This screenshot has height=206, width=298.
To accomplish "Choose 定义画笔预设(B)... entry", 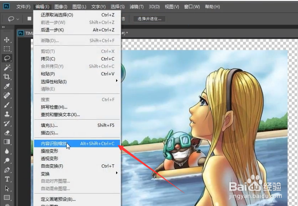I will (x=77, y=199).
